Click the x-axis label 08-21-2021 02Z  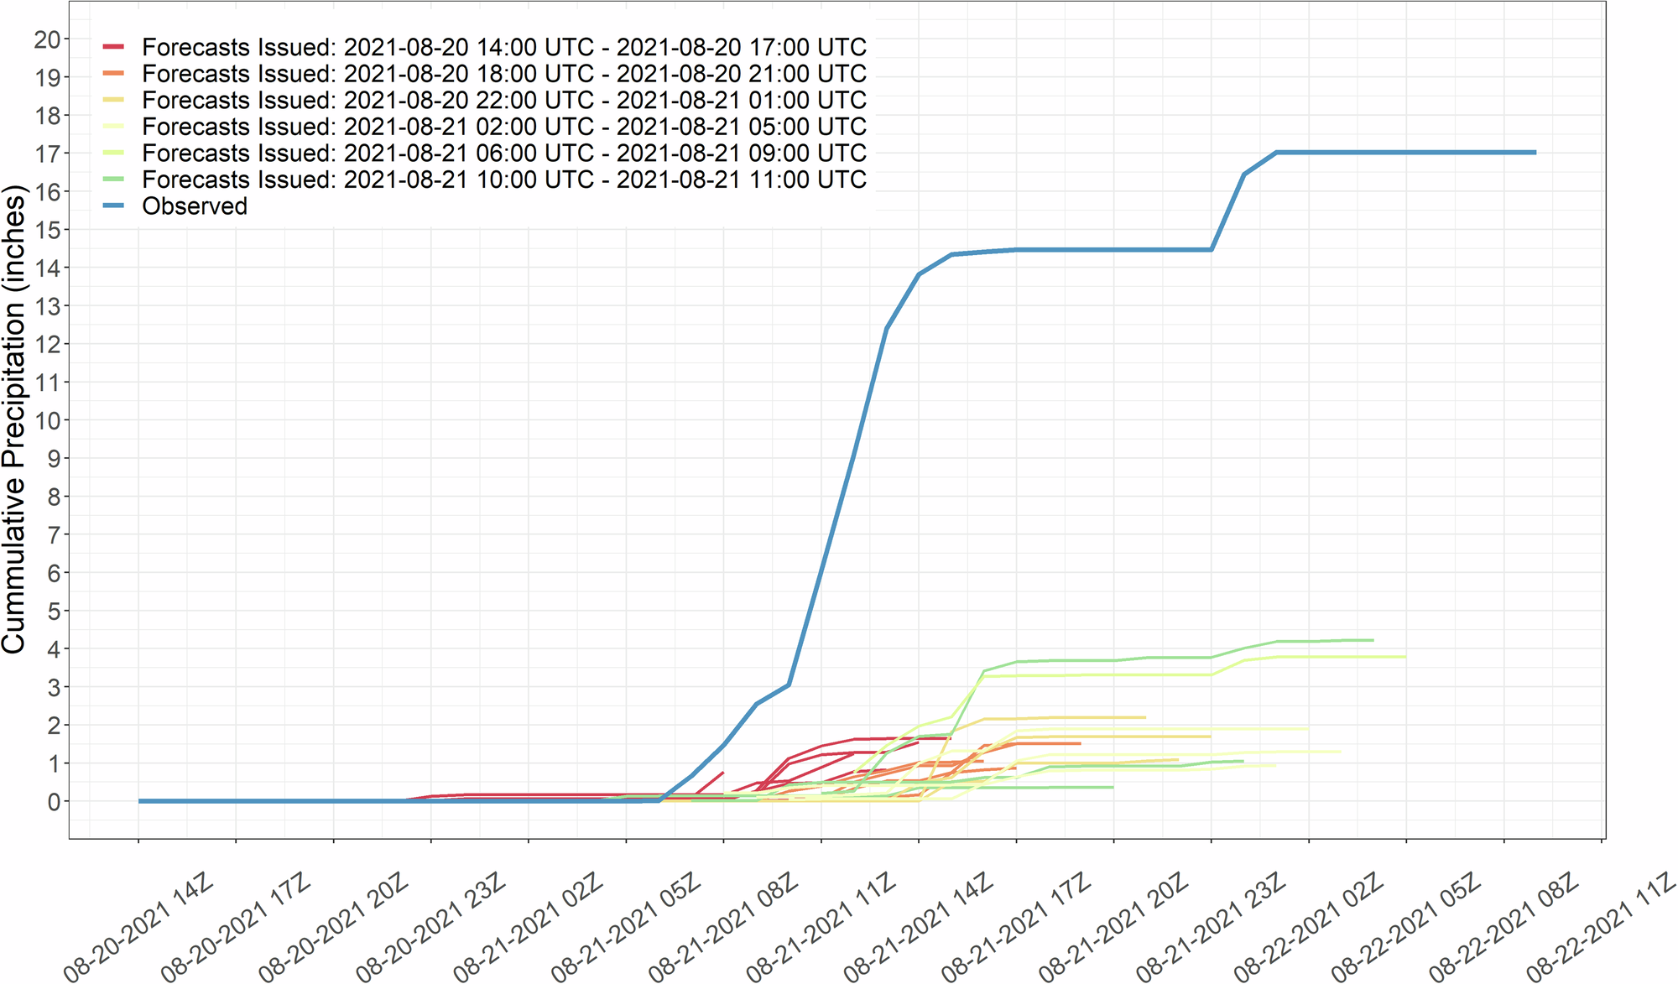pos(530,927)
